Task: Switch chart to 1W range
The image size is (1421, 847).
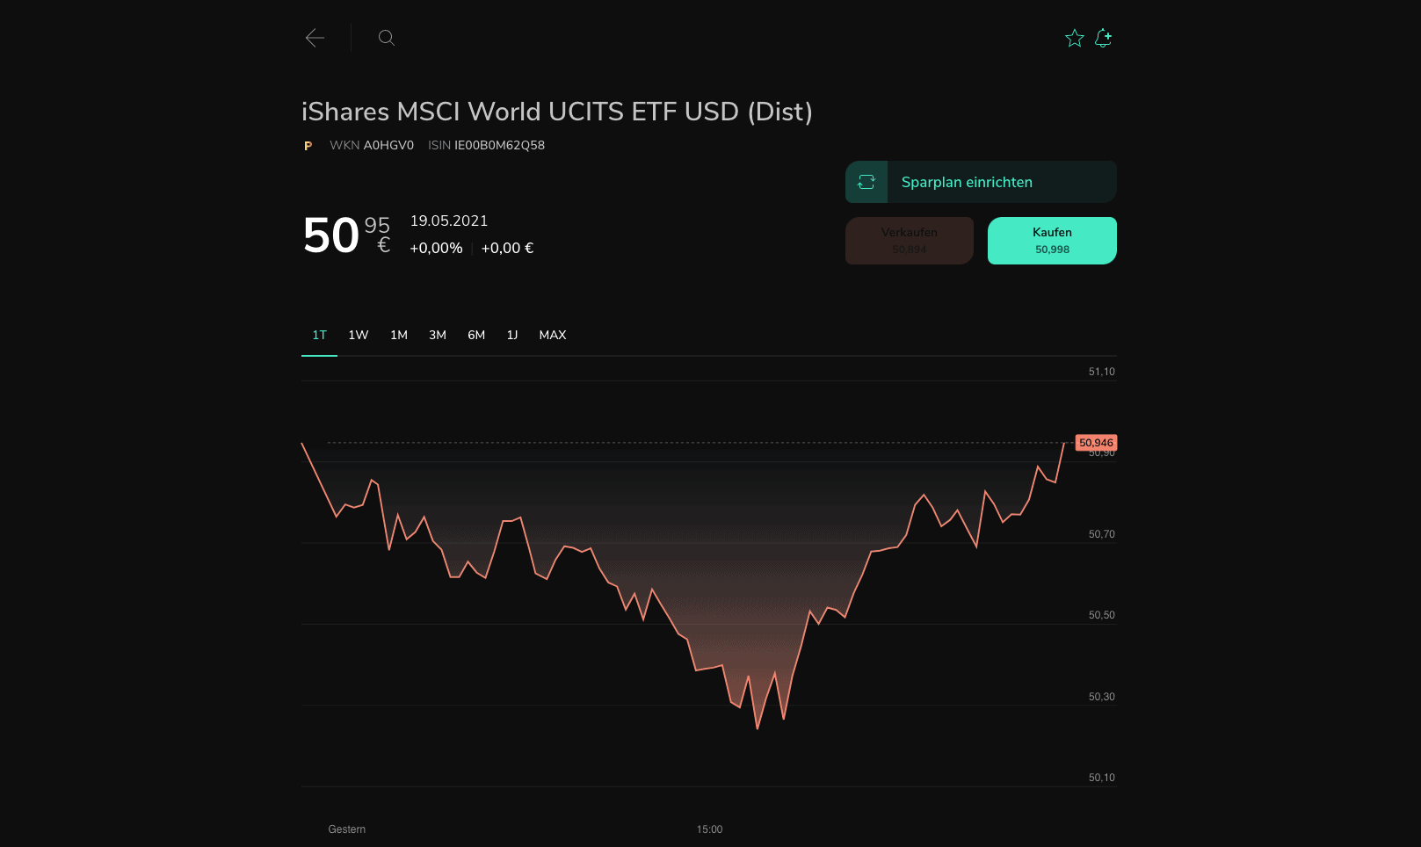Action: 359,335
